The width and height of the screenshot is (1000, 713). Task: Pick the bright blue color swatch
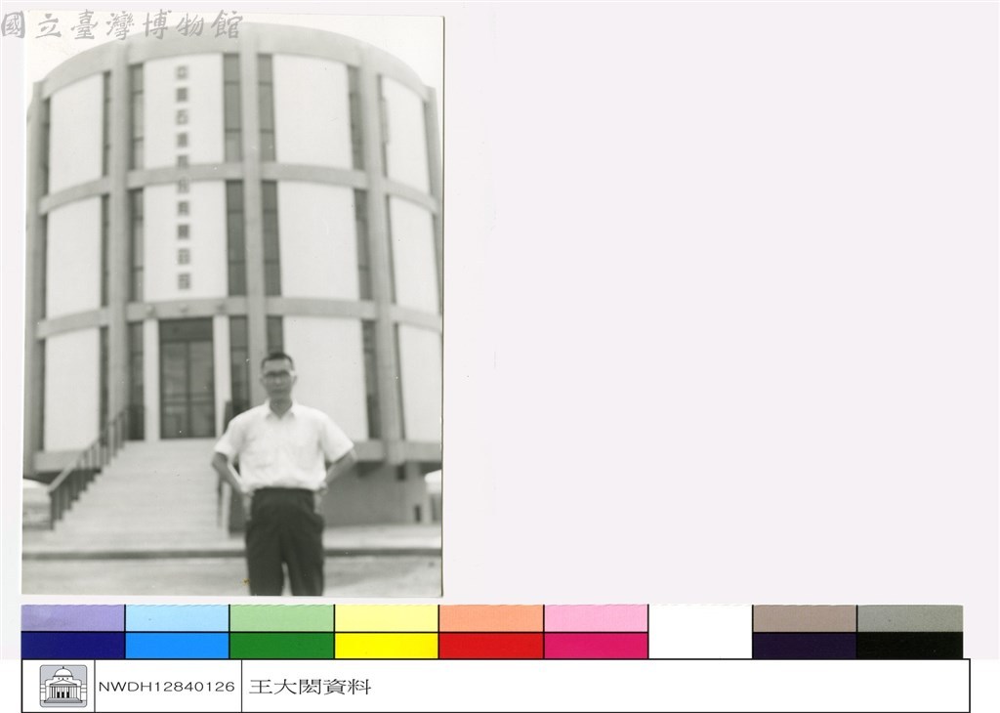(178, 646)
